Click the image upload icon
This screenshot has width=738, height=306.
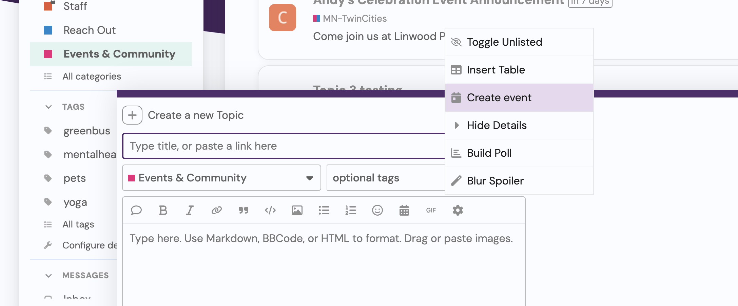tap(297, 210)
